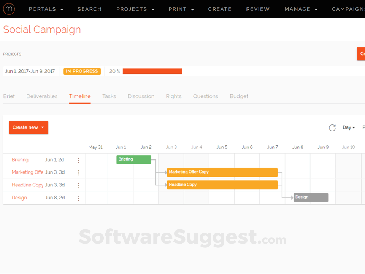Open the Create new dropdown arrow
This screenshot has width=365, height=274.
pyautogui.click(x=43, y=127)
